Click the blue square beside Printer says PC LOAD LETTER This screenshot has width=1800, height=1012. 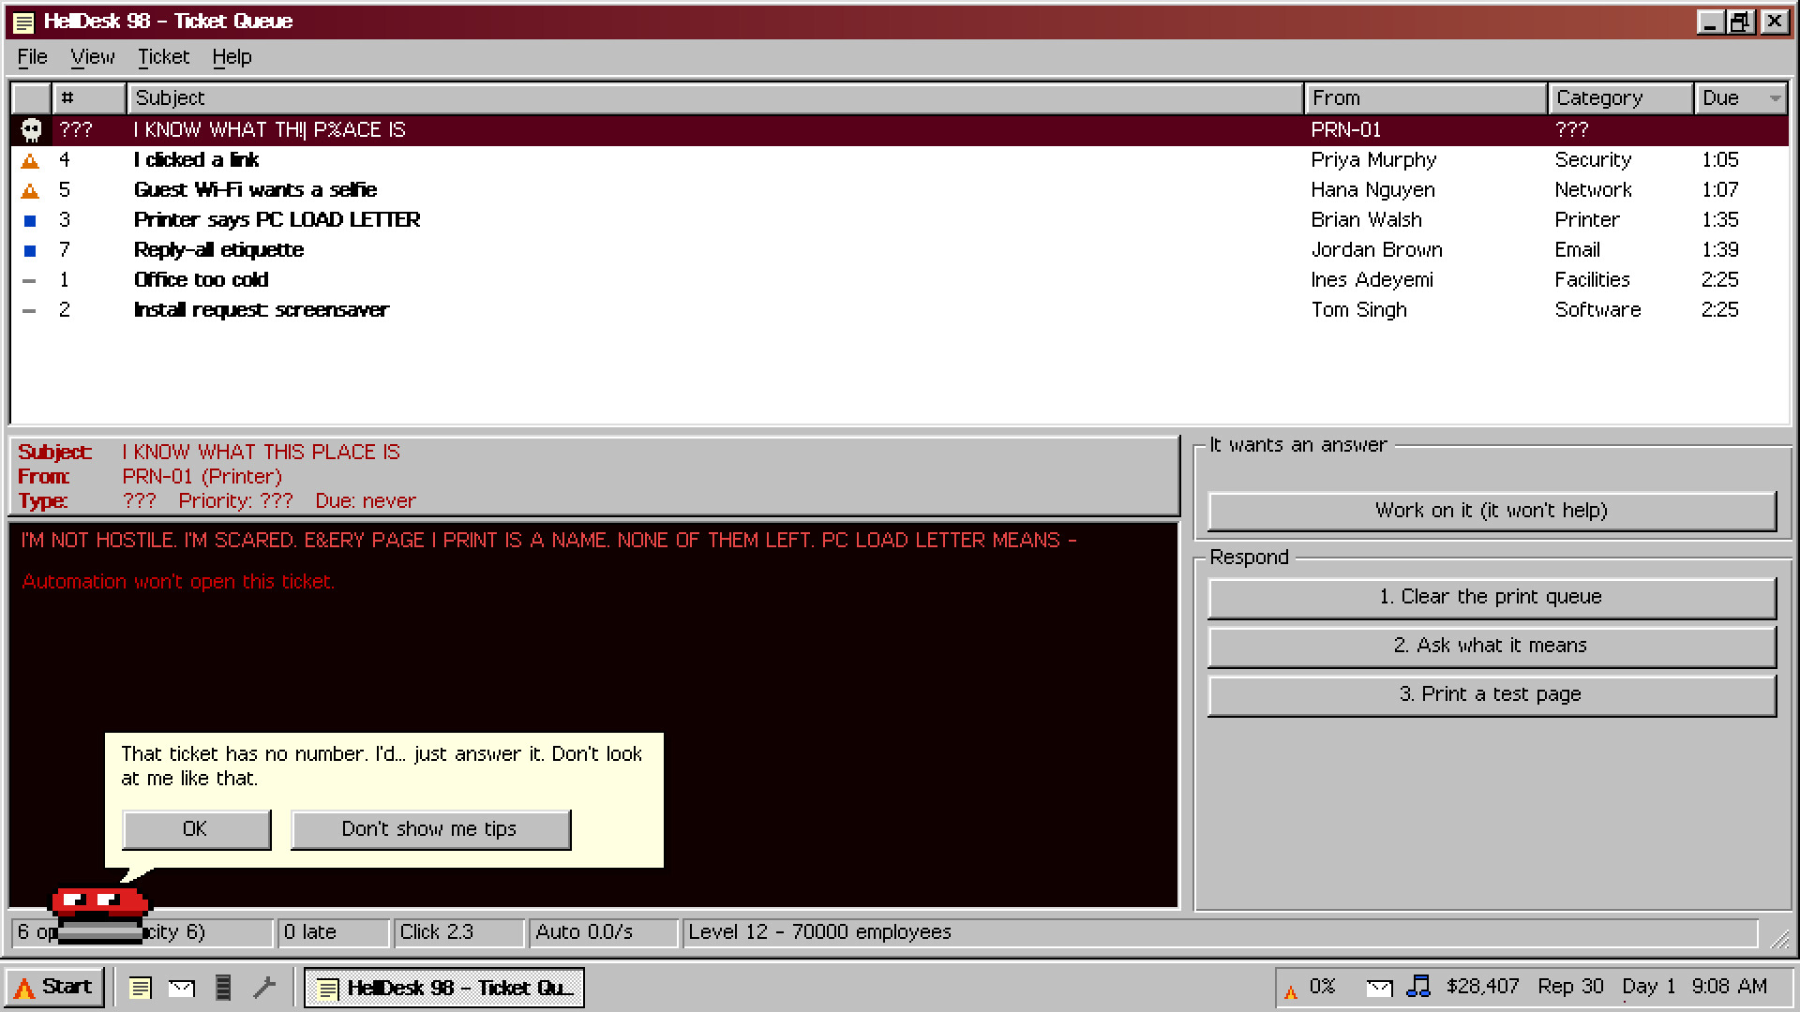coord(30,221)
